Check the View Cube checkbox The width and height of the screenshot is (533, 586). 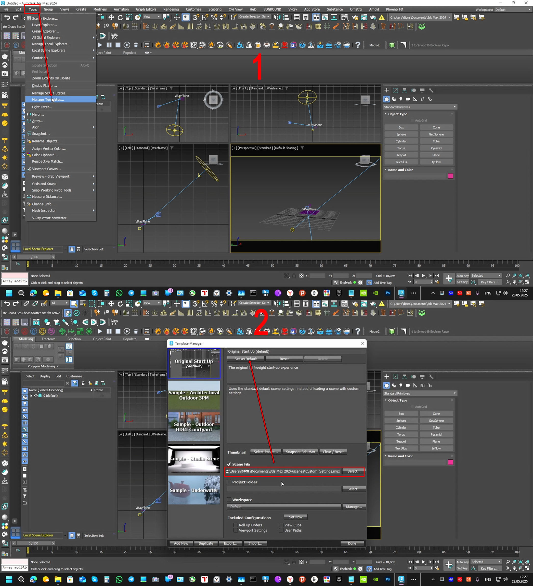coord(281,525)
